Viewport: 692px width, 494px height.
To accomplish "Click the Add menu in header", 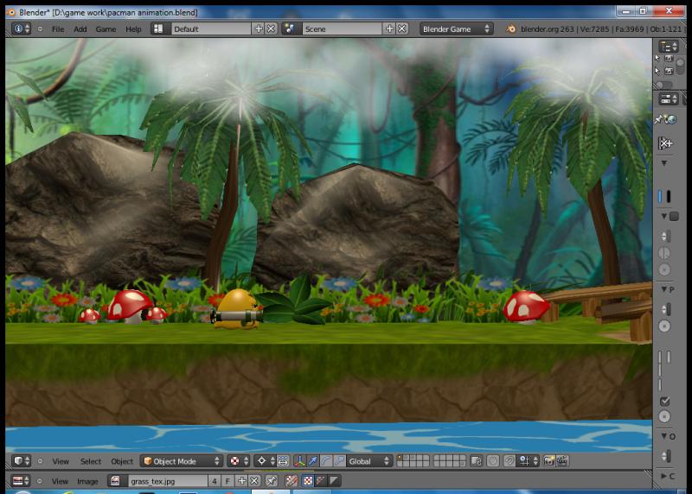I will [x=80, y=28].
